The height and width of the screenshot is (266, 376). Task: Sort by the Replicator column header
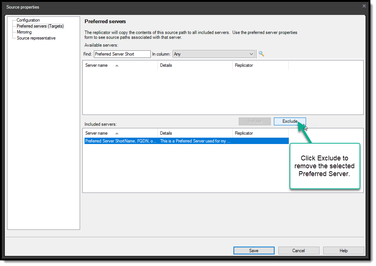(244, 65)
